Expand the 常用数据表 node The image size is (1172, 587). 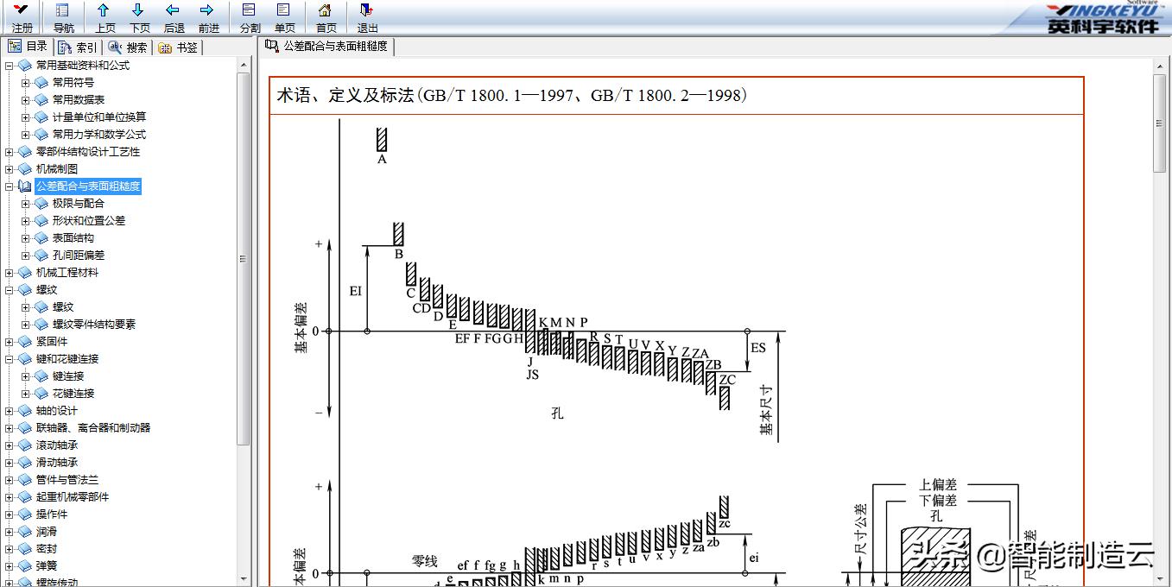pyautogui.click(x=26, y=100)
